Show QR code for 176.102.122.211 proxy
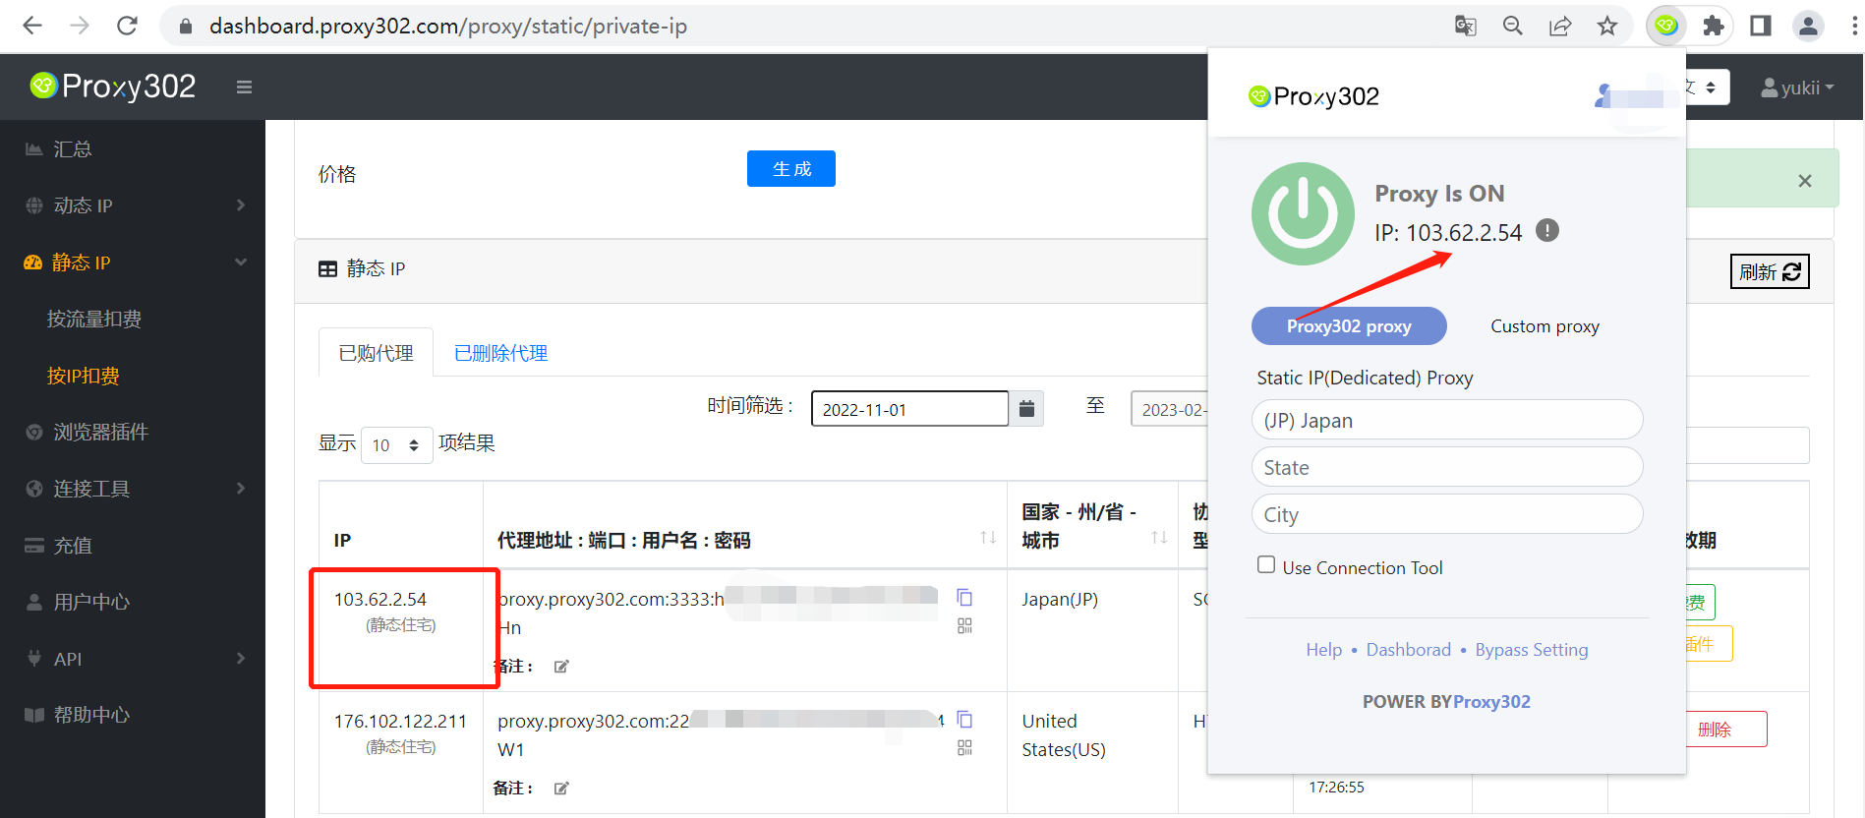 pos(964,748)
